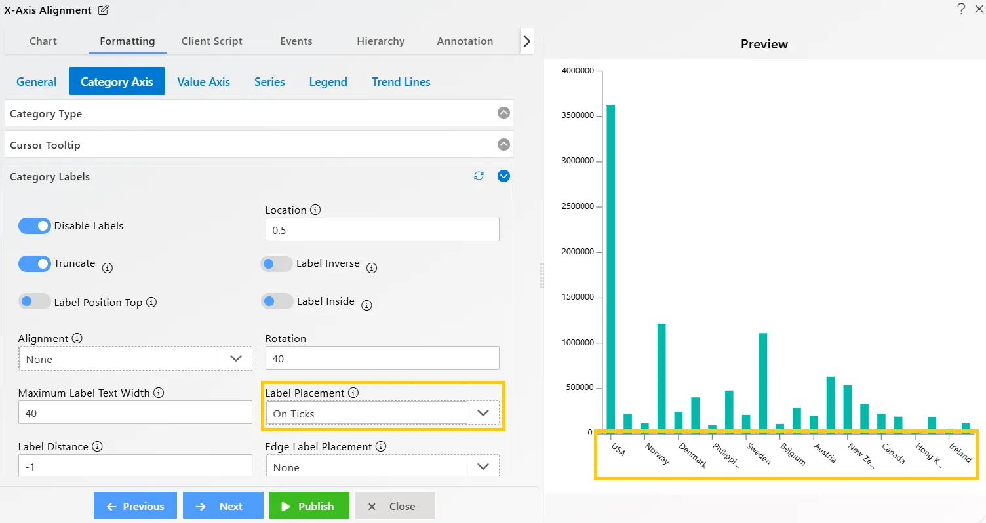The height and width of the screenshot is (523, 986).
Task: Show info icon next to Alignment
Action: pos(77,339)
